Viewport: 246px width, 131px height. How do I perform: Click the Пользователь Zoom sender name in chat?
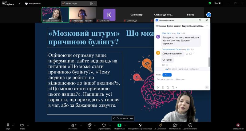point(172,50)
